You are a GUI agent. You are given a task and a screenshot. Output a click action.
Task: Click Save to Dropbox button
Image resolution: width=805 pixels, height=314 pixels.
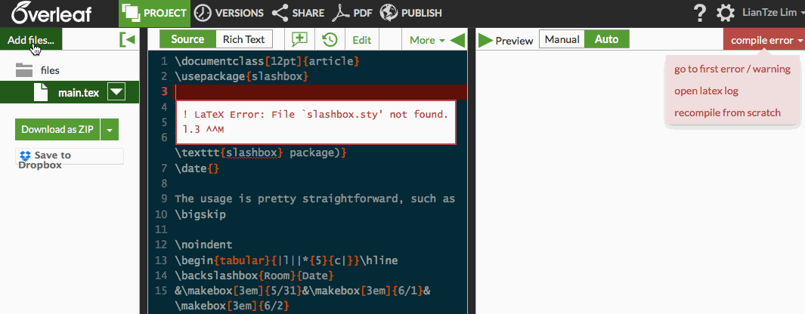(x=70, y=156)
